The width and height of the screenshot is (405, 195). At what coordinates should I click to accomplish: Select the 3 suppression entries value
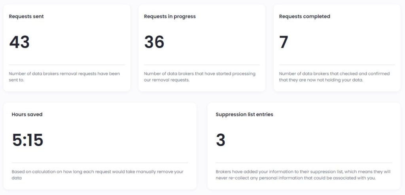(x=221, y=140)
